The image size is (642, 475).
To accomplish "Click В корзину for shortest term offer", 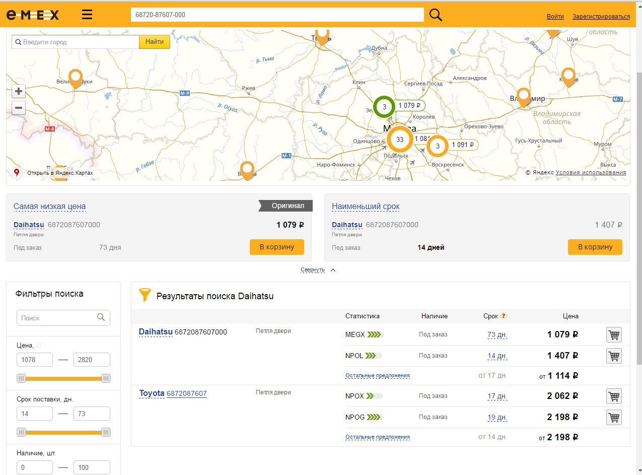I will 595,247.
